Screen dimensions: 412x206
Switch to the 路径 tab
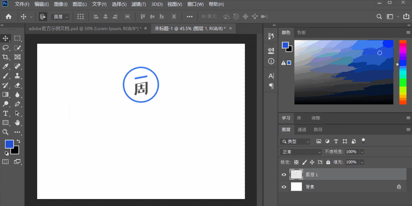[x=318, y=129]
